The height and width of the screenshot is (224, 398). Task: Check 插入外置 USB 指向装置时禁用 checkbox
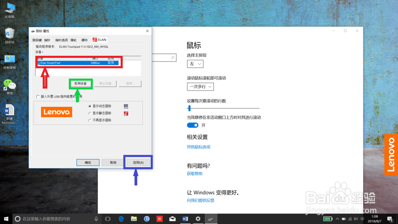pos(38,97)
